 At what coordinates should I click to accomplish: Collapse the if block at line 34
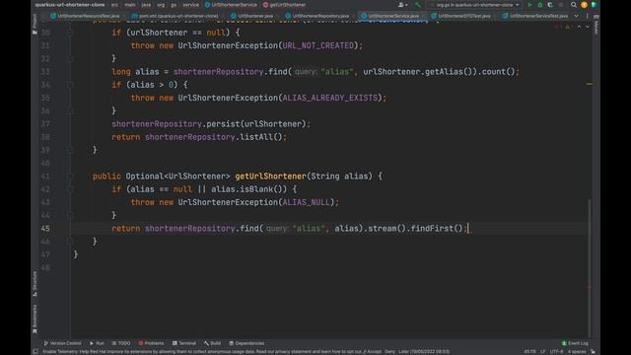(x=70, y=85)
